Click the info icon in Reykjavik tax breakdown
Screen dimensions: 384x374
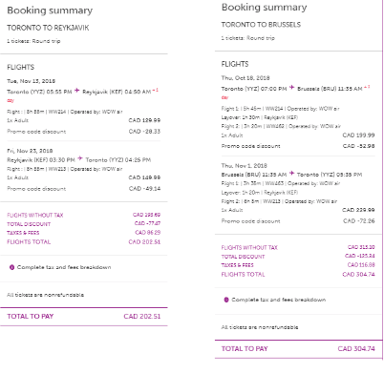[x=11, y=267]
